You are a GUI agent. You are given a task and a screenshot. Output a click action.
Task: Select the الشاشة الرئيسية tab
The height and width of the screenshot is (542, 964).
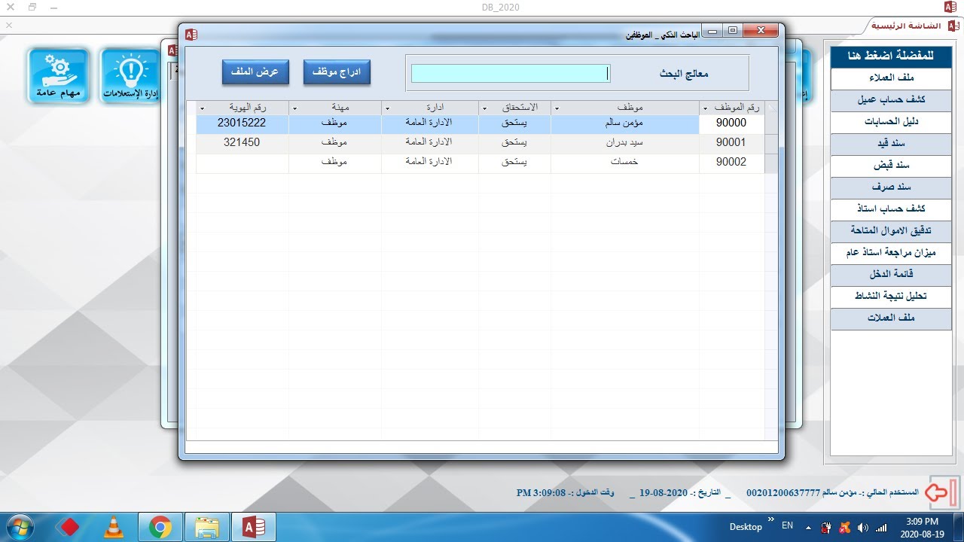coord(914,26)
